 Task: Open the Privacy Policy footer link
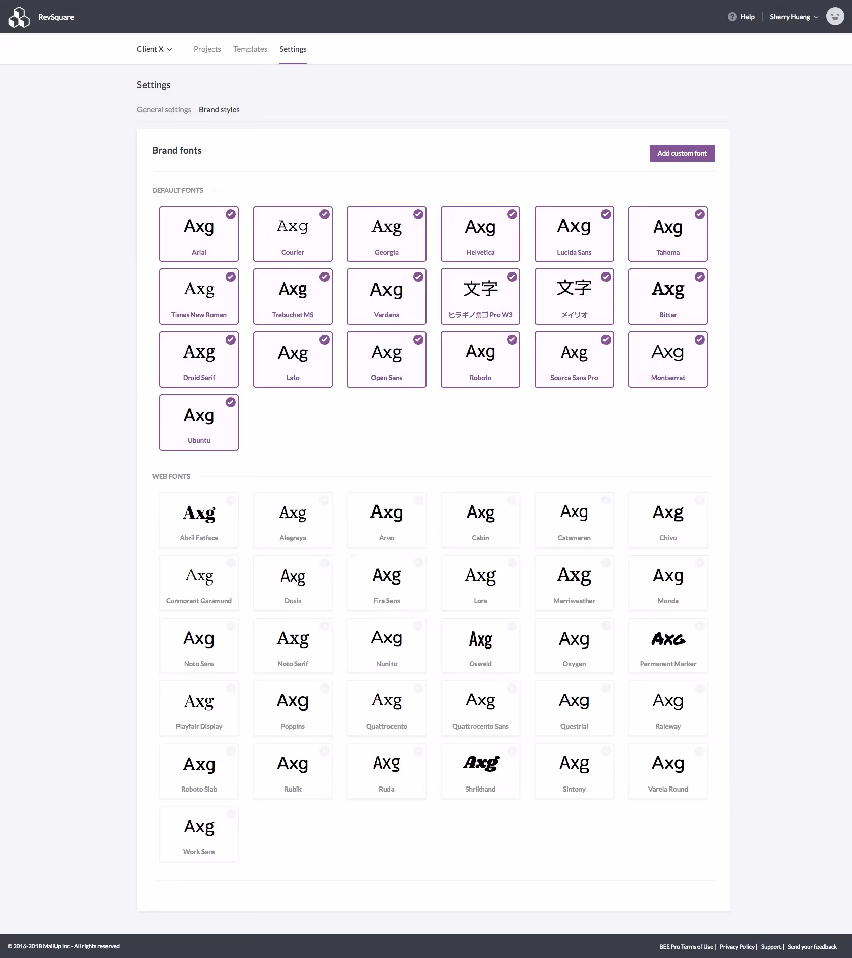737,947
